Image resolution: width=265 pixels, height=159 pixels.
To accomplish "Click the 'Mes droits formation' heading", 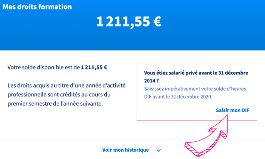I will coord(37,7).
